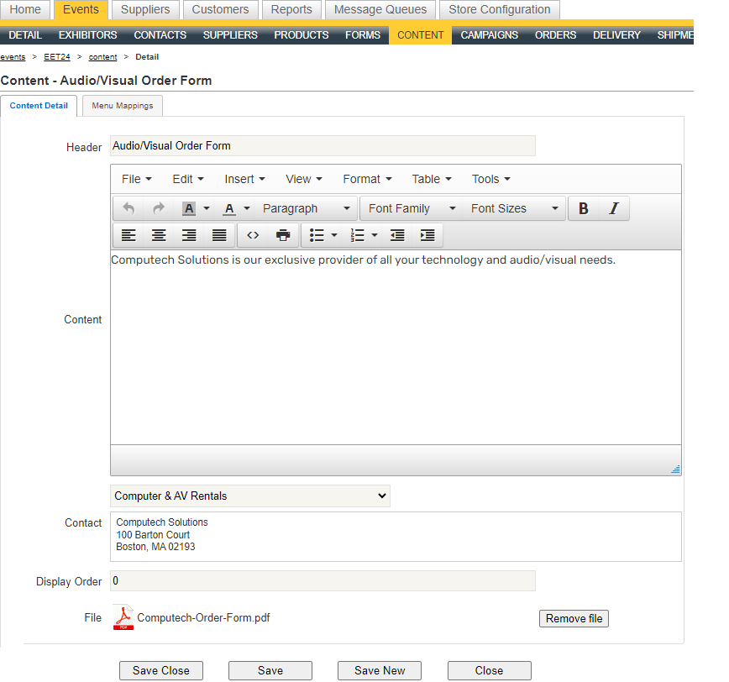Click the PDF icon next to Computech-Order-Form.pdf

tap(123, 616)
